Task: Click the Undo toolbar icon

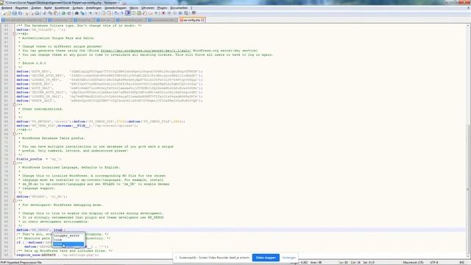Action: [63, 13]
